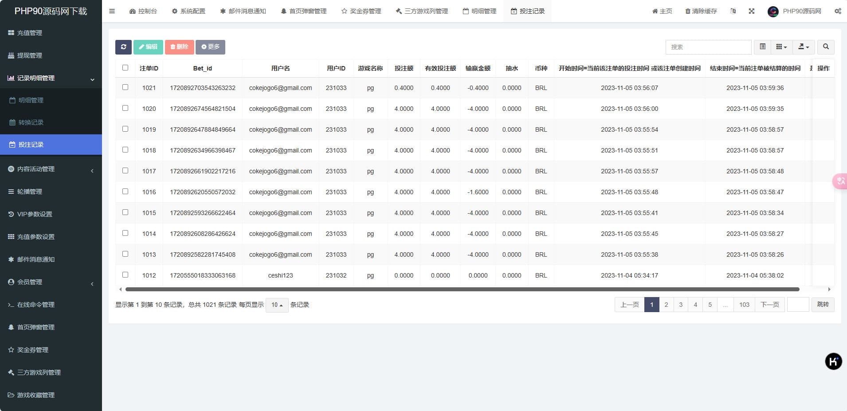Select 转换记录 in the sidebar menu
The width and height of the screenshot is (847, 411).
[x=31, y=122]
